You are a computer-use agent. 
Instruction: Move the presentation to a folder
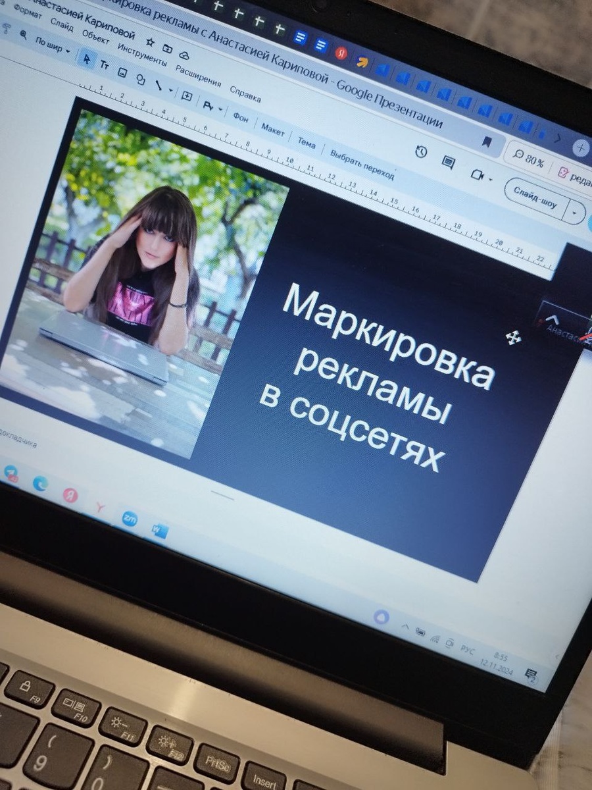(x=167, y=48)
